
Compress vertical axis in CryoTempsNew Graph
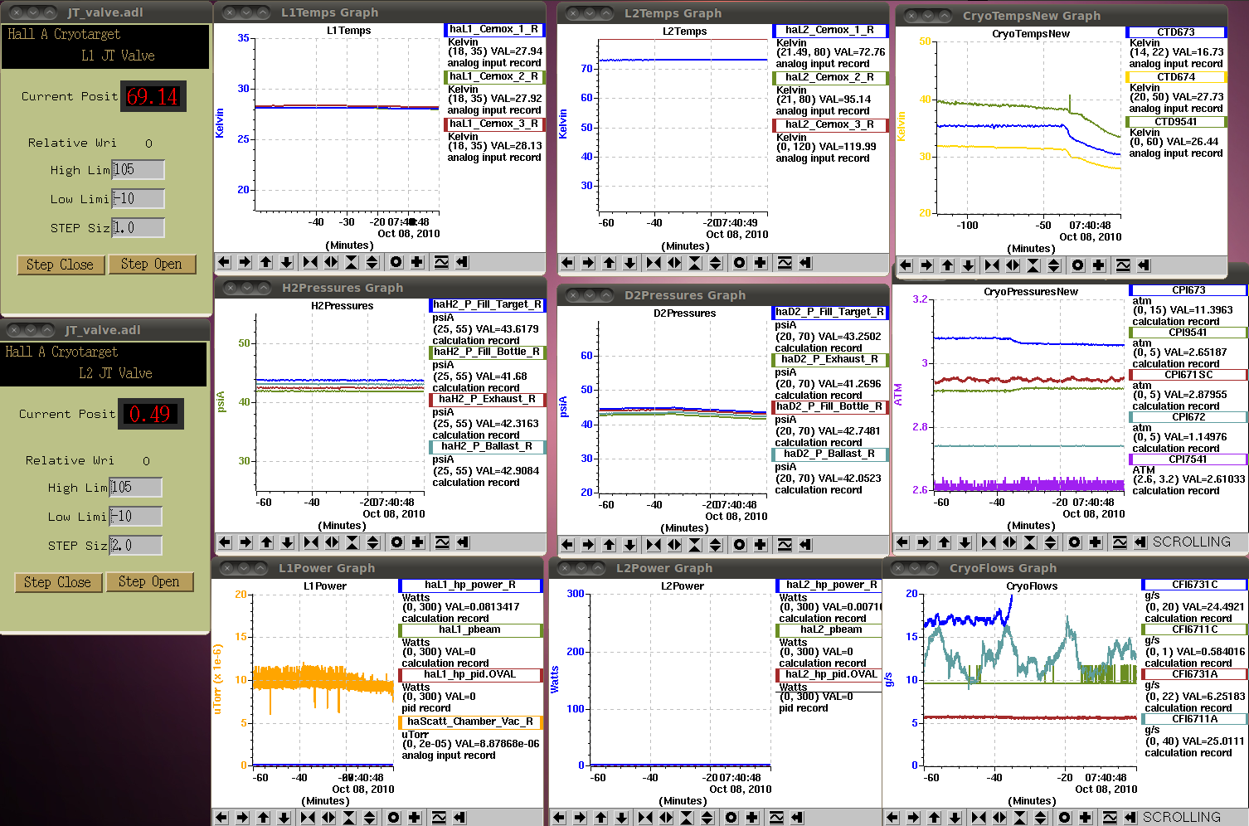[1033, 265]
